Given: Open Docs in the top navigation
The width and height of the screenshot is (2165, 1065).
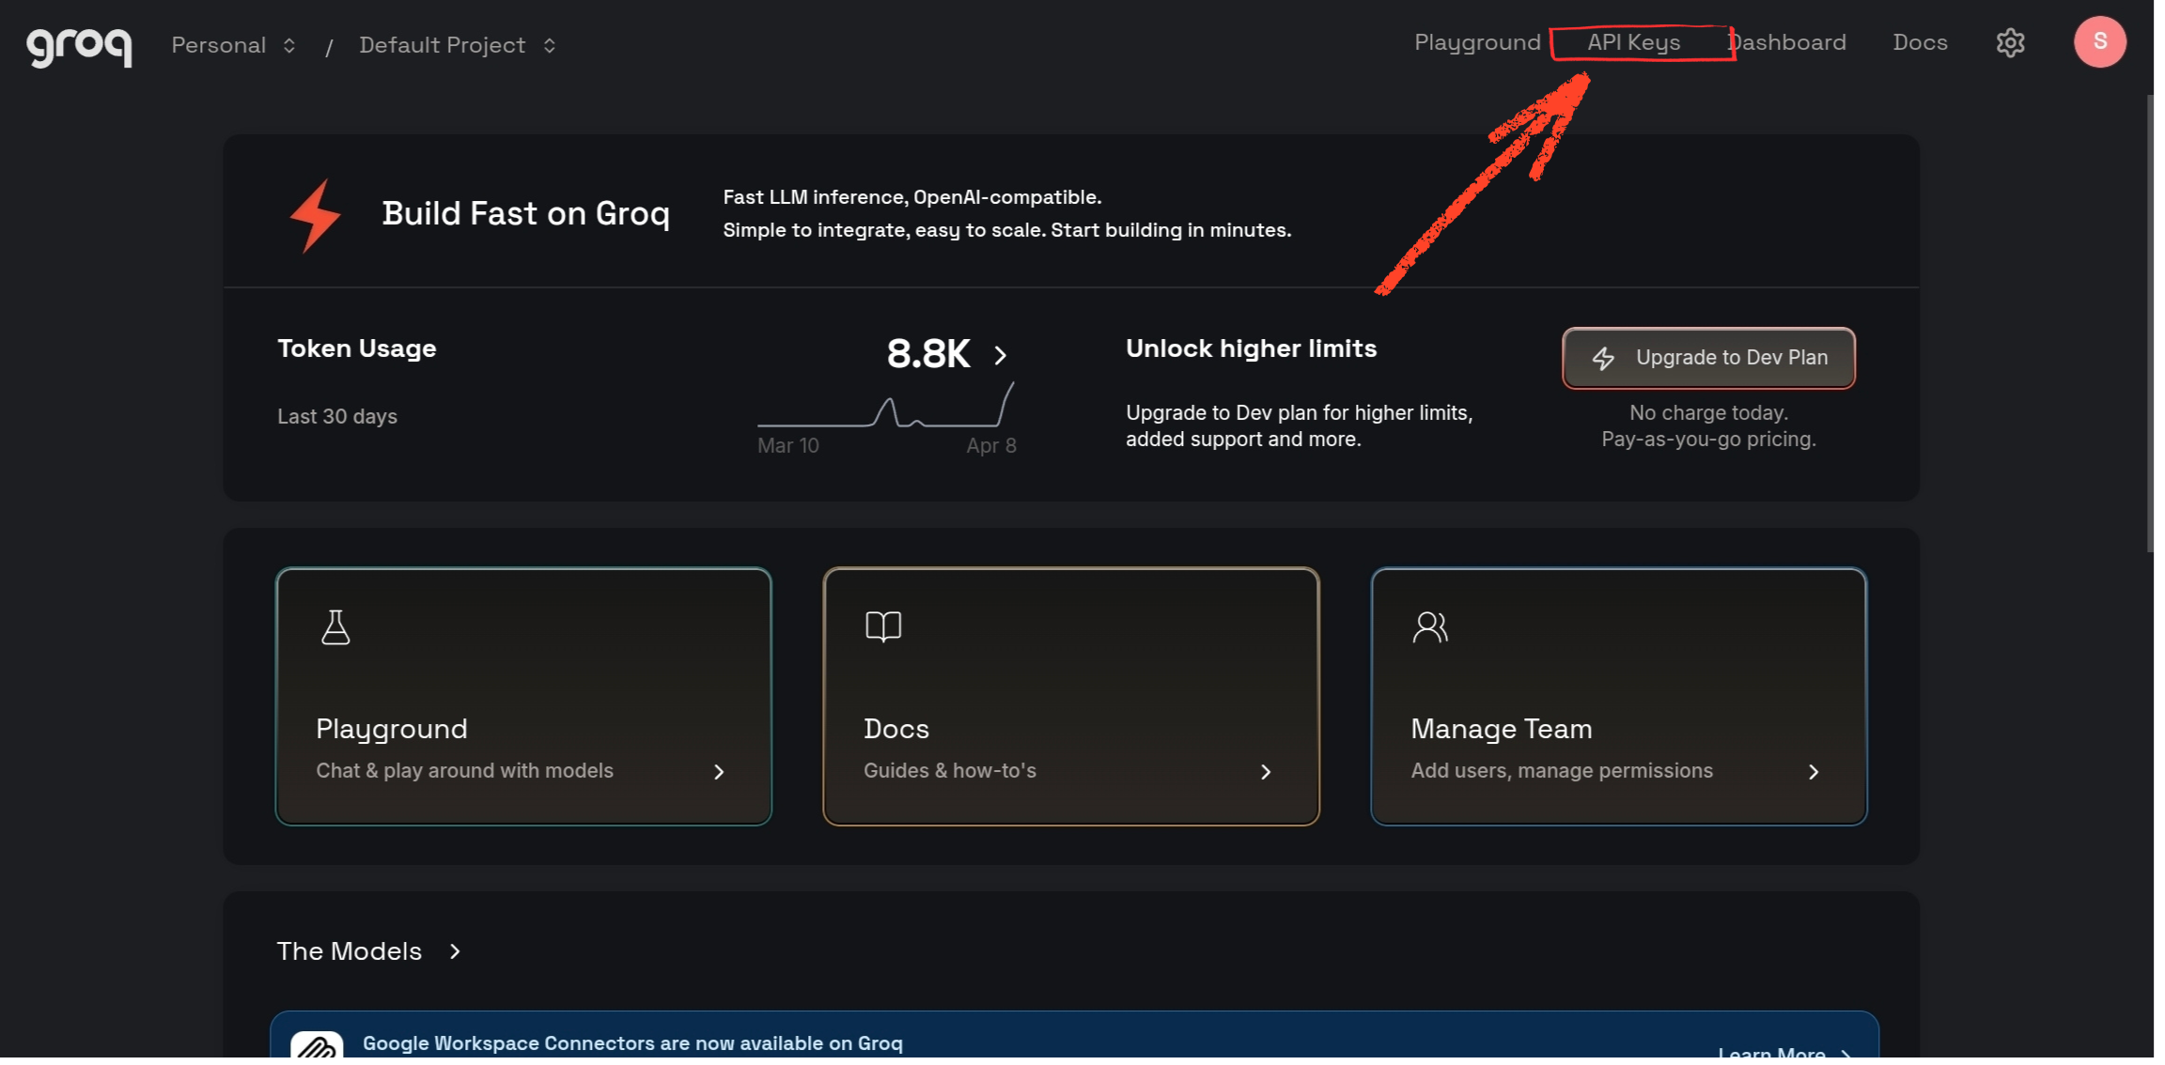Looking at the screenshot, I should (x=1920, y=43).
